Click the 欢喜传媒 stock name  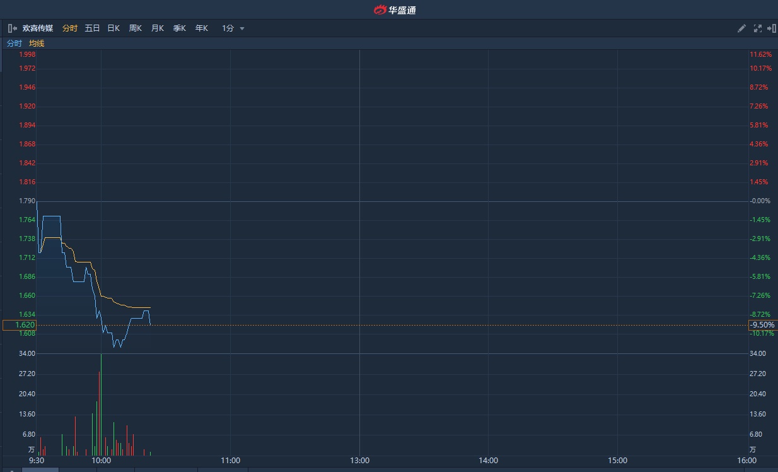click(x=38, y=28)
